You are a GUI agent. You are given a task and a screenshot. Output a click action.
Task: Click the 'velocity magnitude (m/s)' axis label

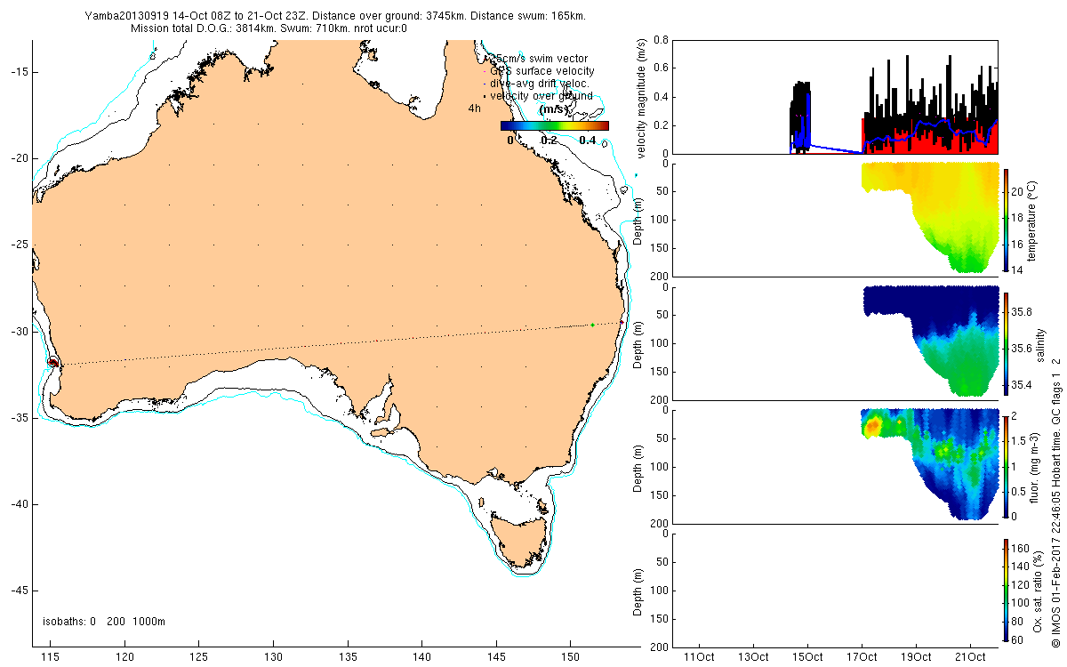coord(641,97)
